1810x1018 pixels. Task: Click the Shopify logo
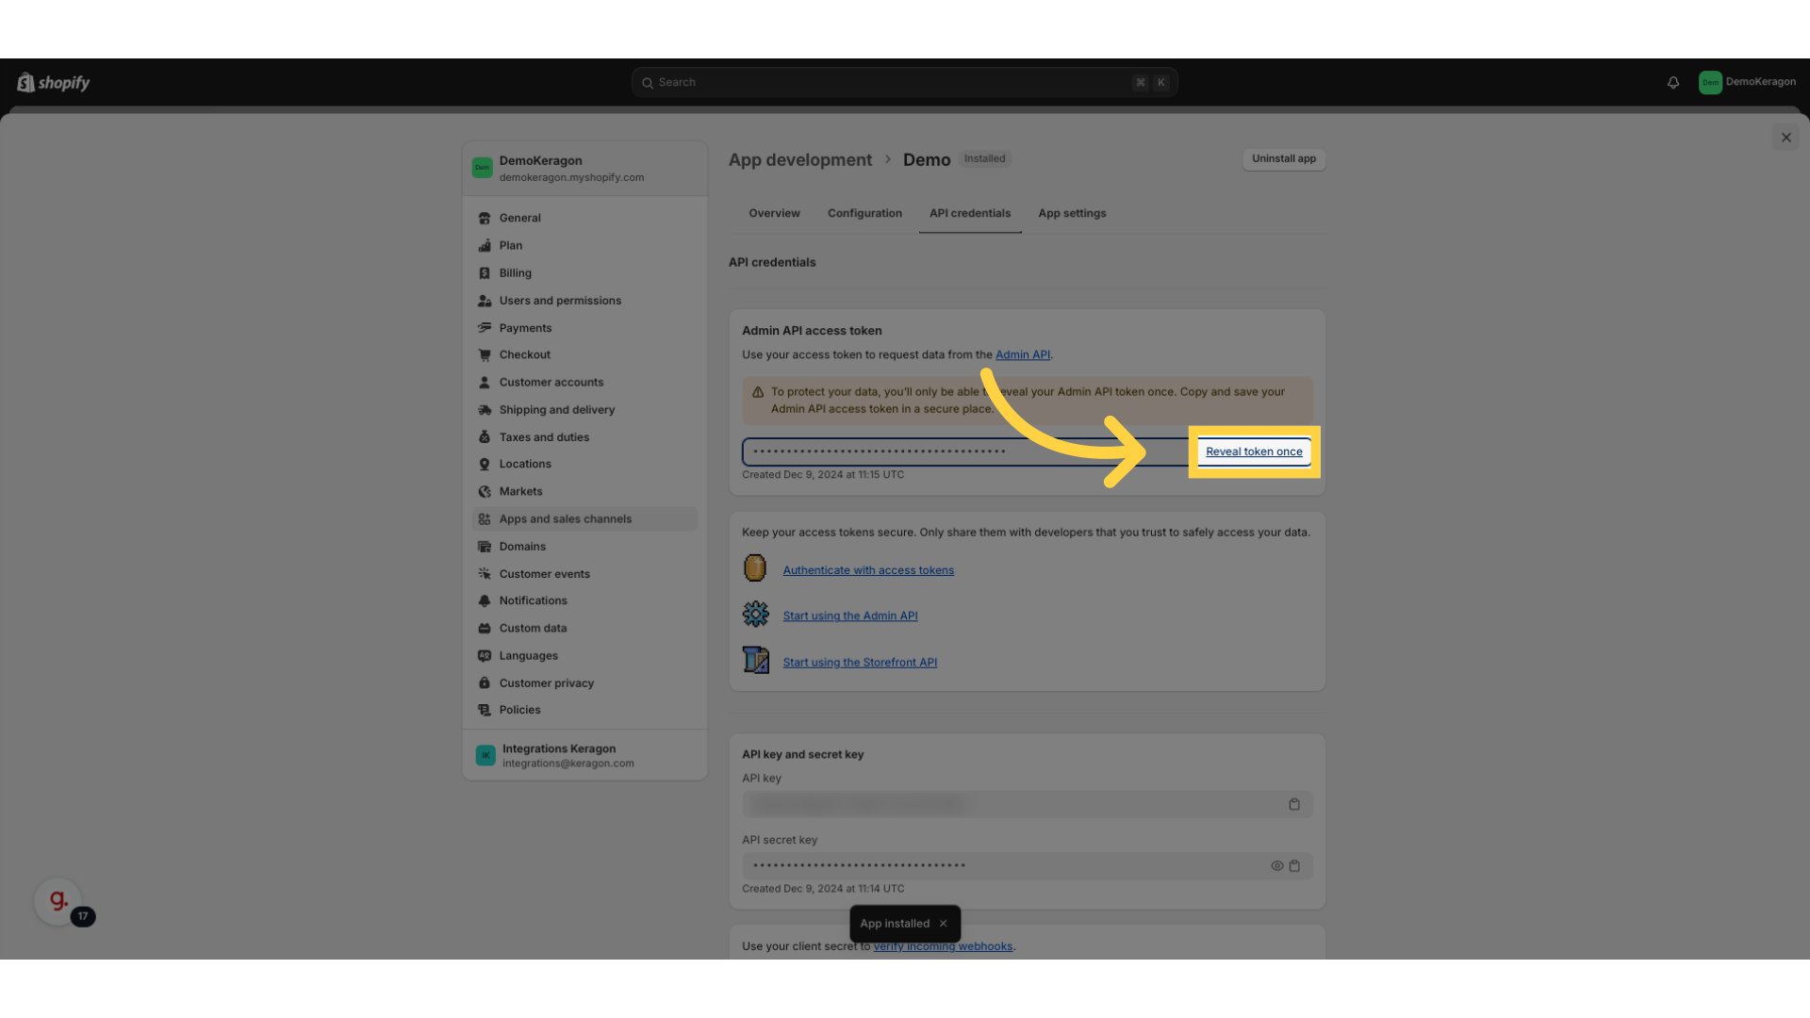click(53, 83)
